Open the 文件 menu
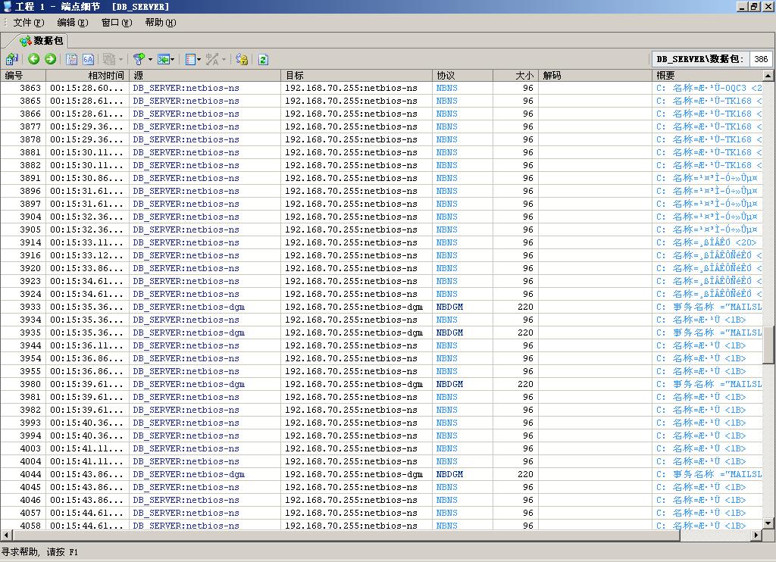The height and width of the screenshot is (562, 776). click(x=28, y=23)
